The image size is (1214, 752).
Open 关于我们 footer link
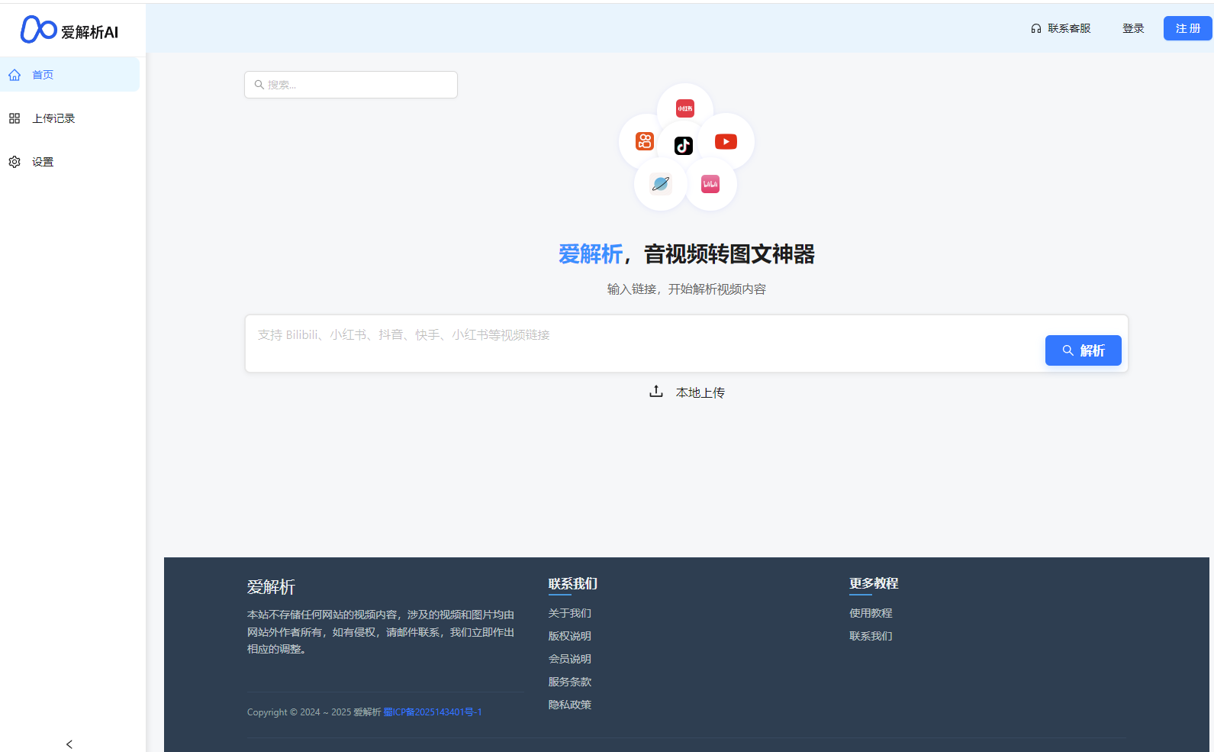coord(570,613)
